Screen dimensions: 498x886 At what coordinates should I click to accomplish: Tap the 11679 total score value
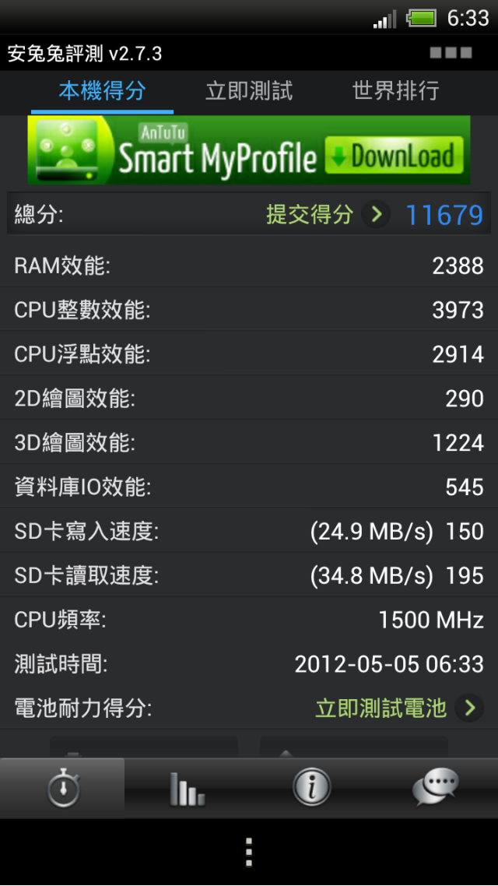click(x=444, y=215)
